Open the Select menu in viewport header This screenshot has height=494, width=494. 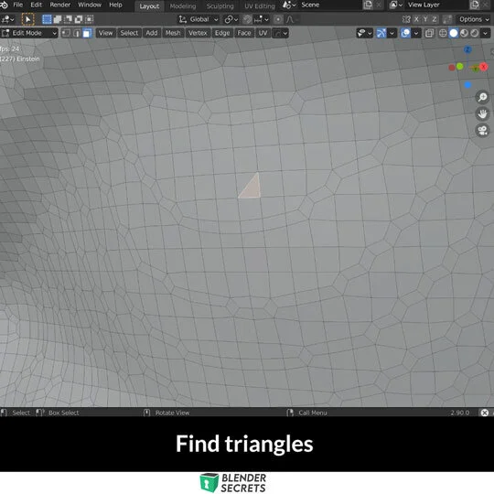point(129,33)
